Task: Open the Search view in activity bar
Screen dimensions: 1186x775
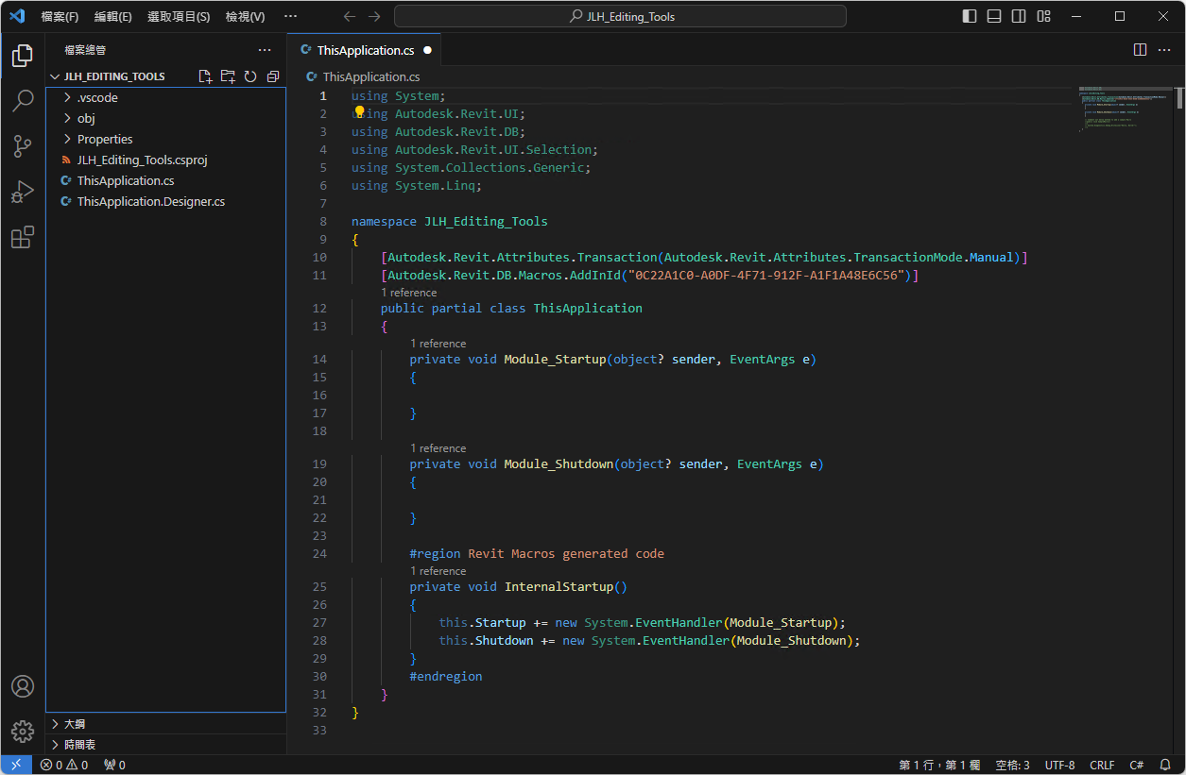Action: pos(23,101)
